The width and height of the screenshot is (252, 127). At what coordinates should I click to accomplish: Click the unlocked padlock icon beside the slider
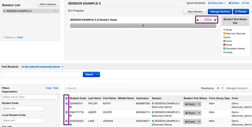tap(215, 20)
